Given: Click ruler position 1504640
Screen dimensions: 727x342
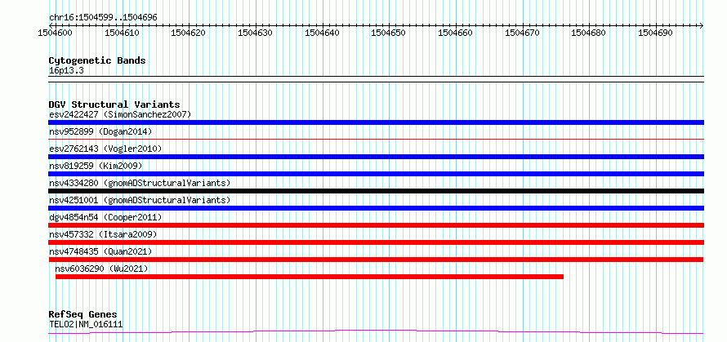Looking at the screenshot, I should point(323,33).
